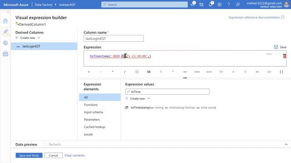Select All expression elements
The width and height of the screenshot is (291, 163).
point(100,97)
